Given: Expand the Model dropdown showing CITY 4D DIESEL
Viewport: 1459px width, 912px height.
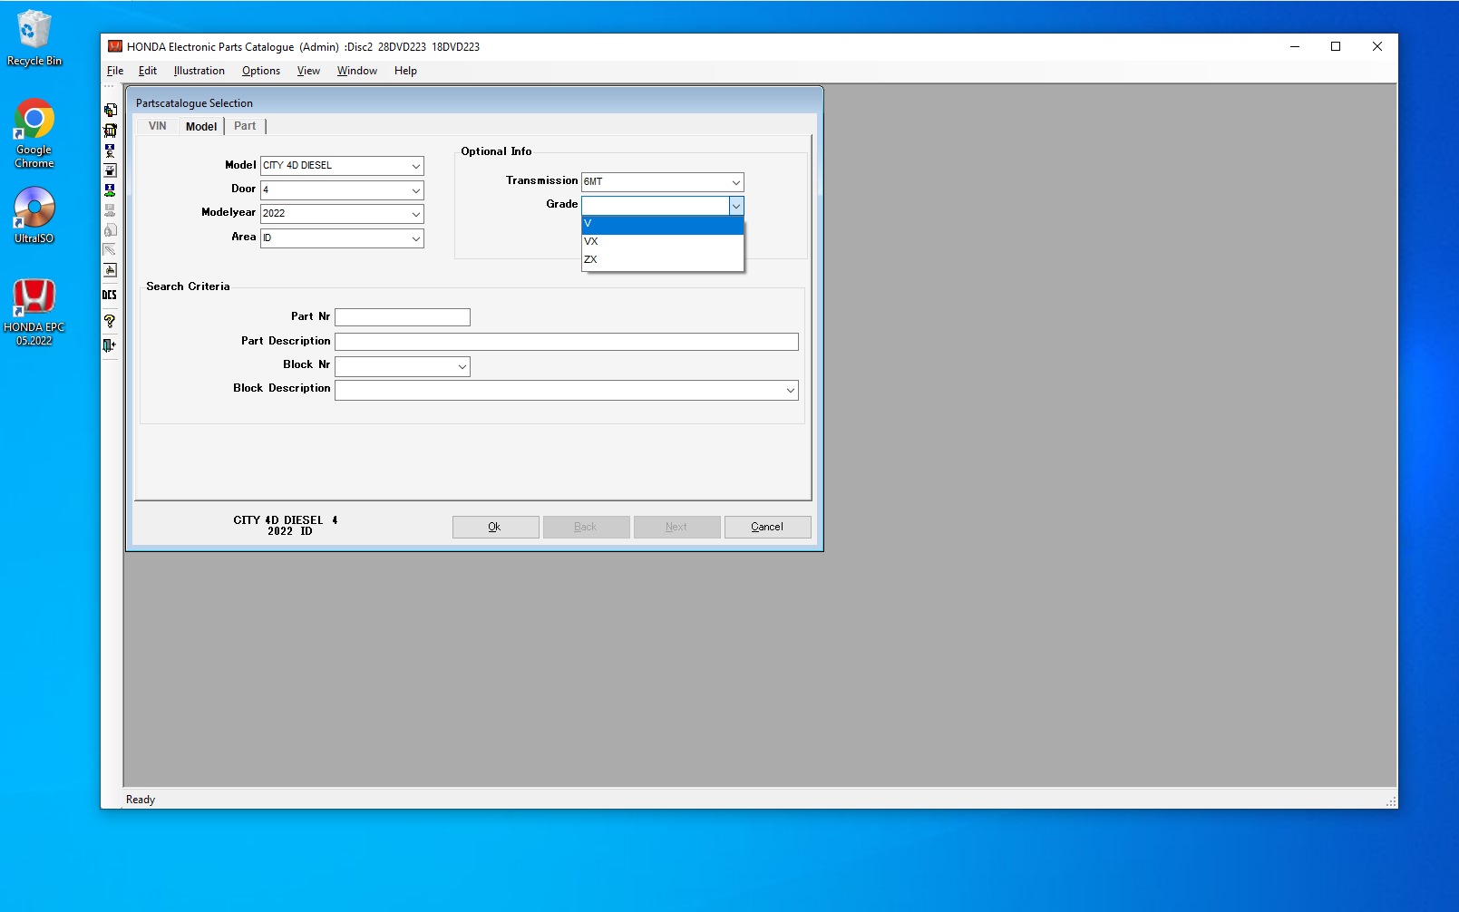Looking at the screenshot, I should coord(415,166).
